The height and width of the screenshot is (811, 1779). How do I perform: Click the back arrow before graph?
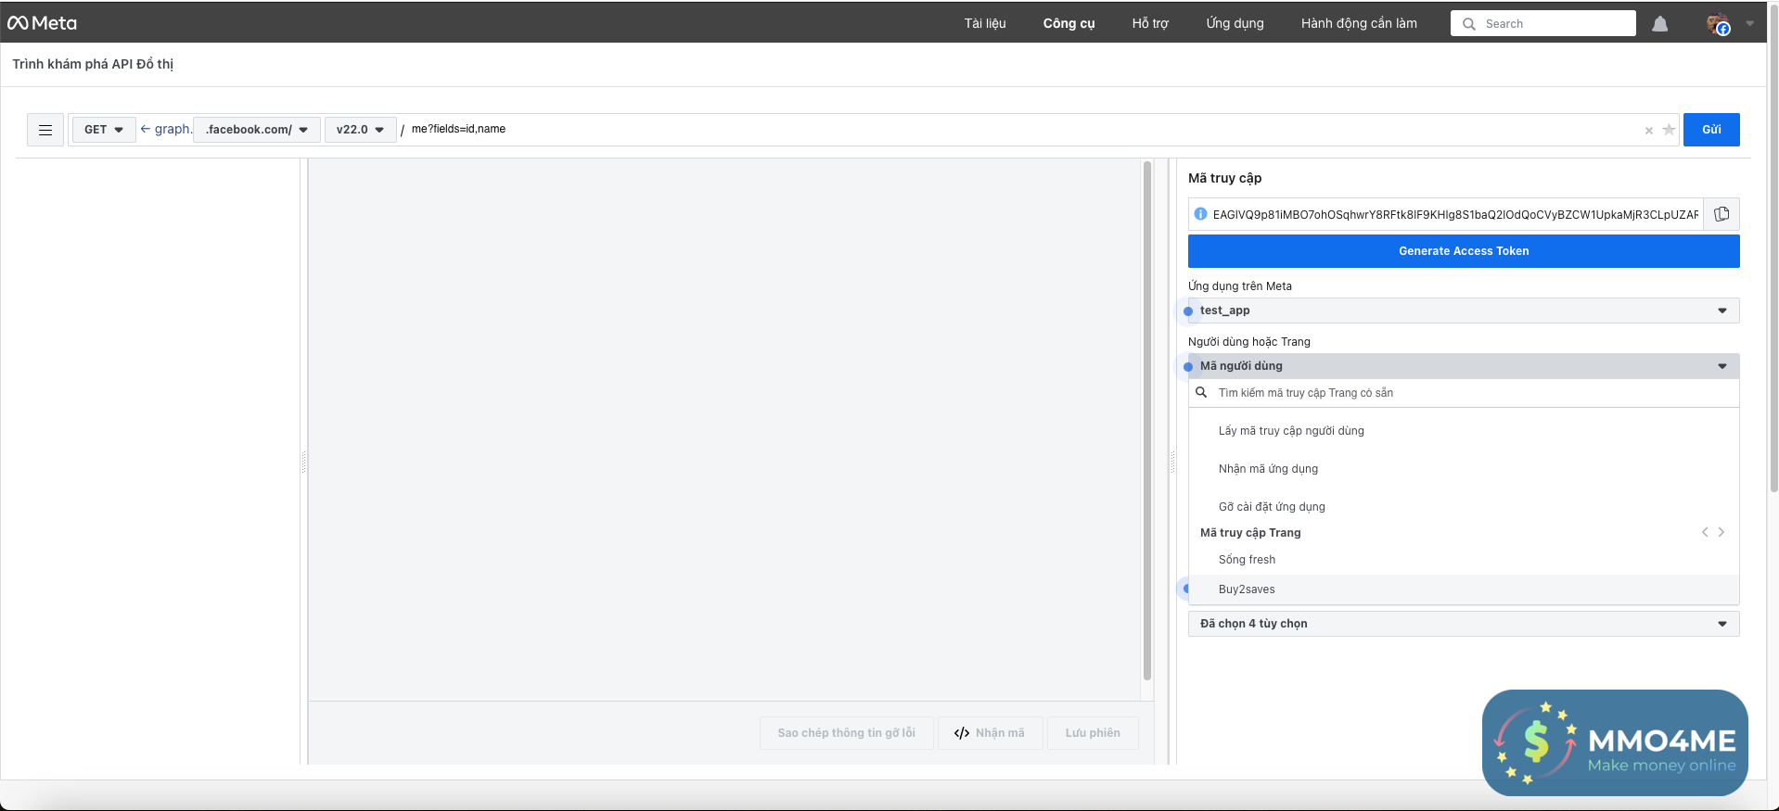[145, 129]
